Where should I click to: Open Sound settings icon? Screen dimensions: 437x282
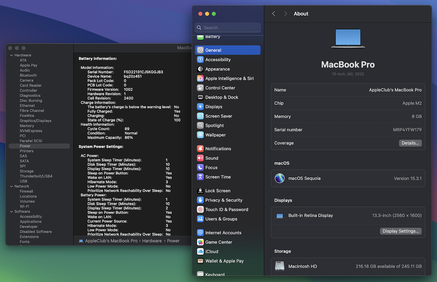[x=200, y=158]
